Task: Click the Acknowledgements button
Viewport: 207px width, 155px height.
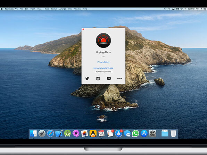Action: coord(104,72)
